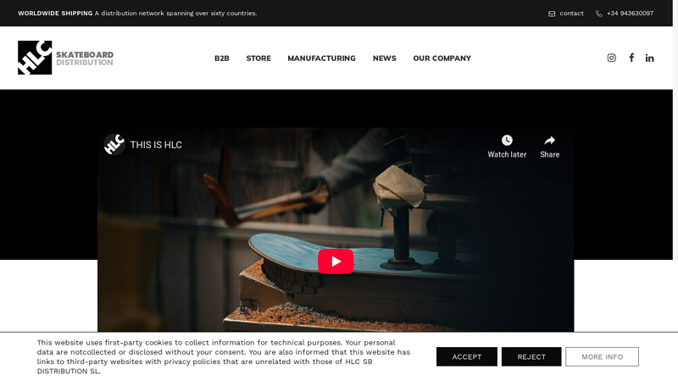Screen dimensions: 678x381
Task: Open the B2B menu item
Action: (x=222, y=58)
